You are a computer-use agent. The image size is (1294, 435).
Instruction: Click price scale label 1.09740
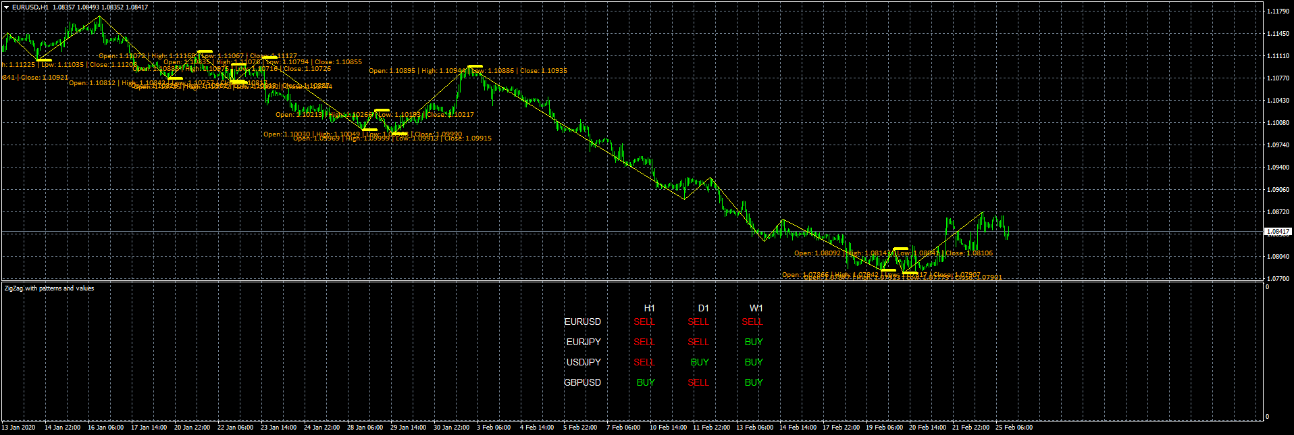[1278, 145]
